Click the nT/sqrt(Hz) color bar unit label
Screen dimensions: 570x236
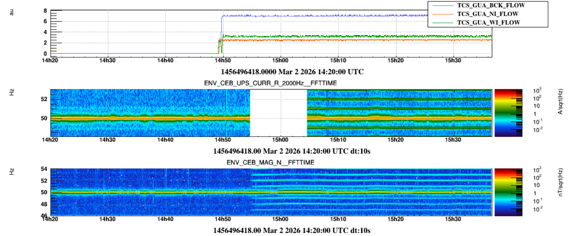point(560,182)
